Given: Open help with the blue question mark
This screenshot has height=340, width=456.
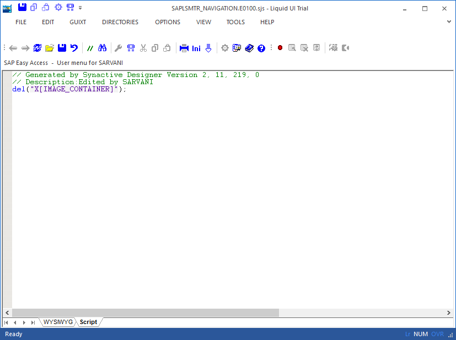Looking at the screenshot, I should click(x=261, y=48).
